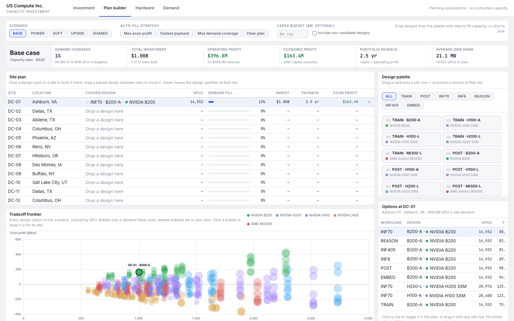Viewport: 514px width, 321px height.
Task: Filter palette by INF405 workload
Action: pyautogui.click(x=392, y=105)
